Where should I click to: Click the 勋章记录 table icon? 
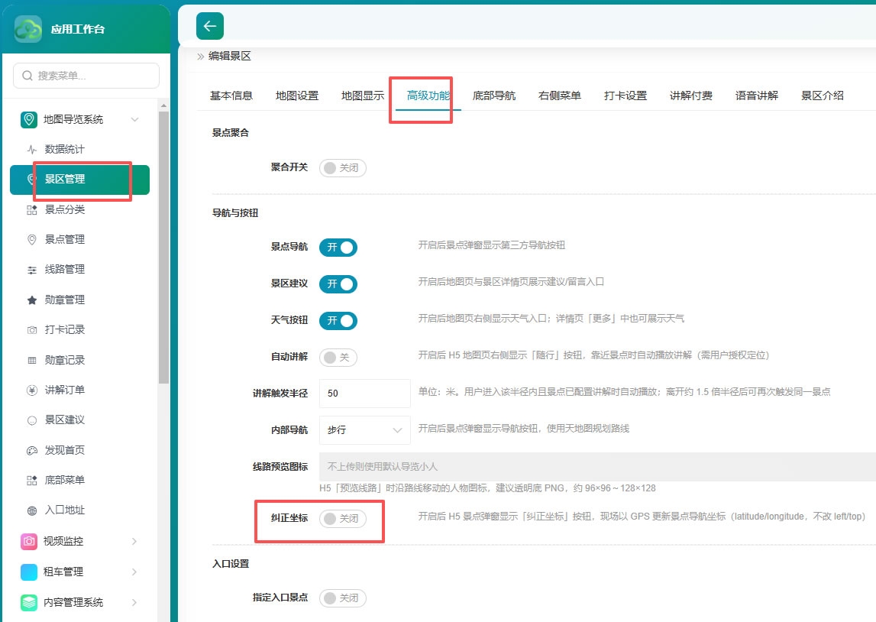(32, 361)
